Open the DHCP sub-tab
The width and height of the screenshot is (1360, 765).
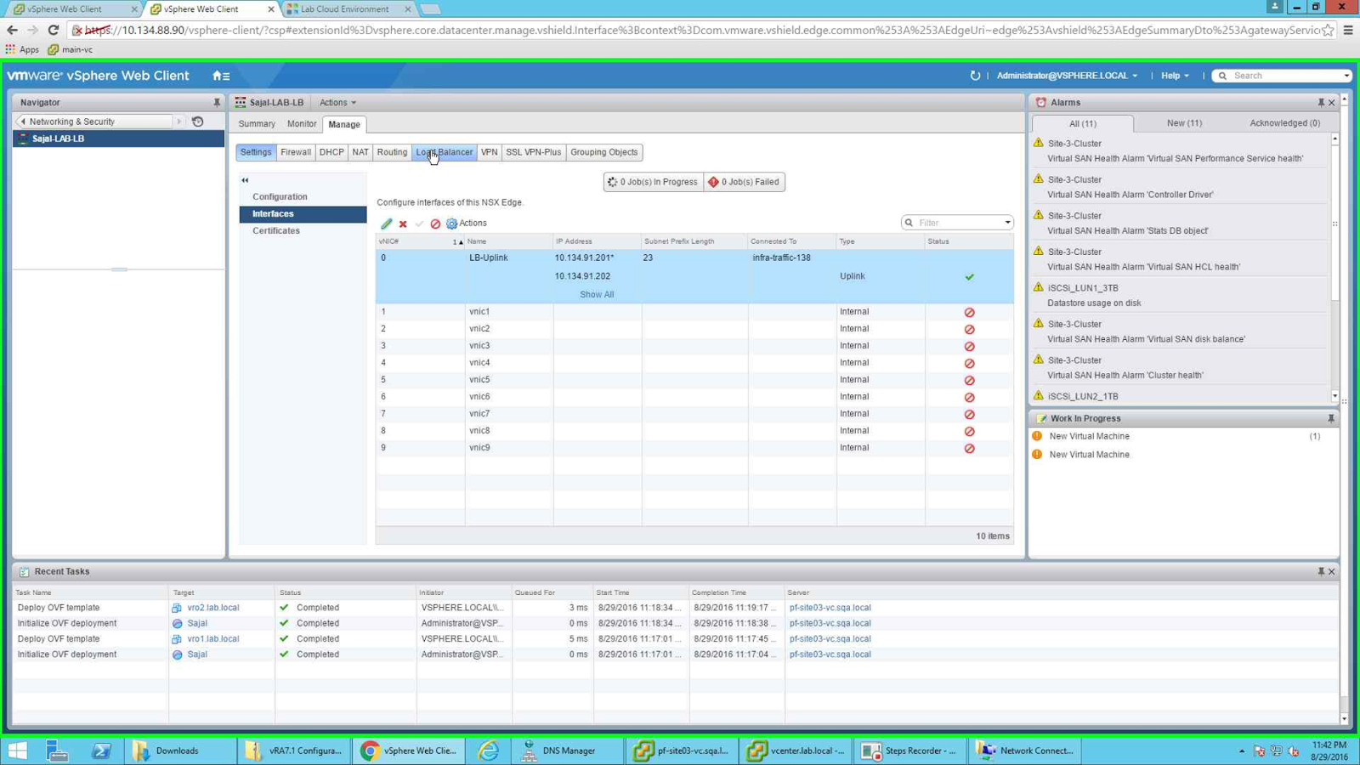pos(331,152)
